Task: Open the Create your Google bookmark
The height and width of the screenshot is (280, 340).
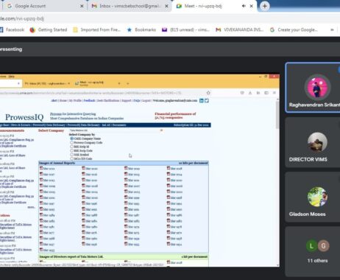Action: (294, 29)
